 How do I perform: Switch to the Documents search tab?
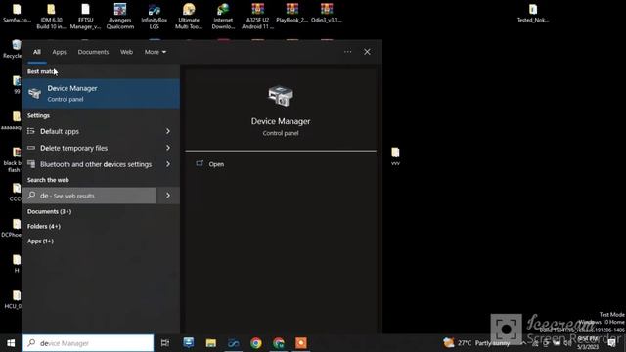[x=93, y=52]
